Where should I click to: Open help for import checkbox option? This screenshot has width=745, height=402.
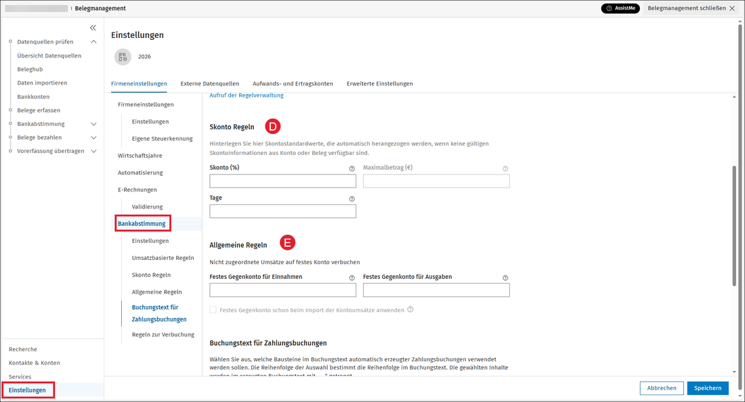pos(410,309)
